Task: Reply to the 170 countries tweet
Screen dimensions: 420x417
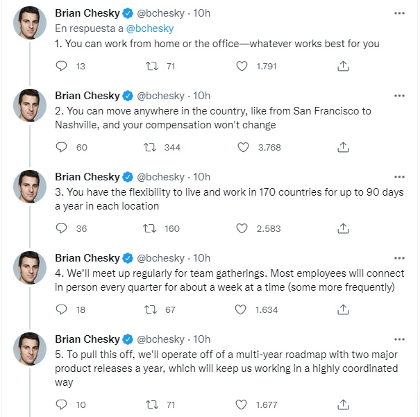Action: coord(61,228)
